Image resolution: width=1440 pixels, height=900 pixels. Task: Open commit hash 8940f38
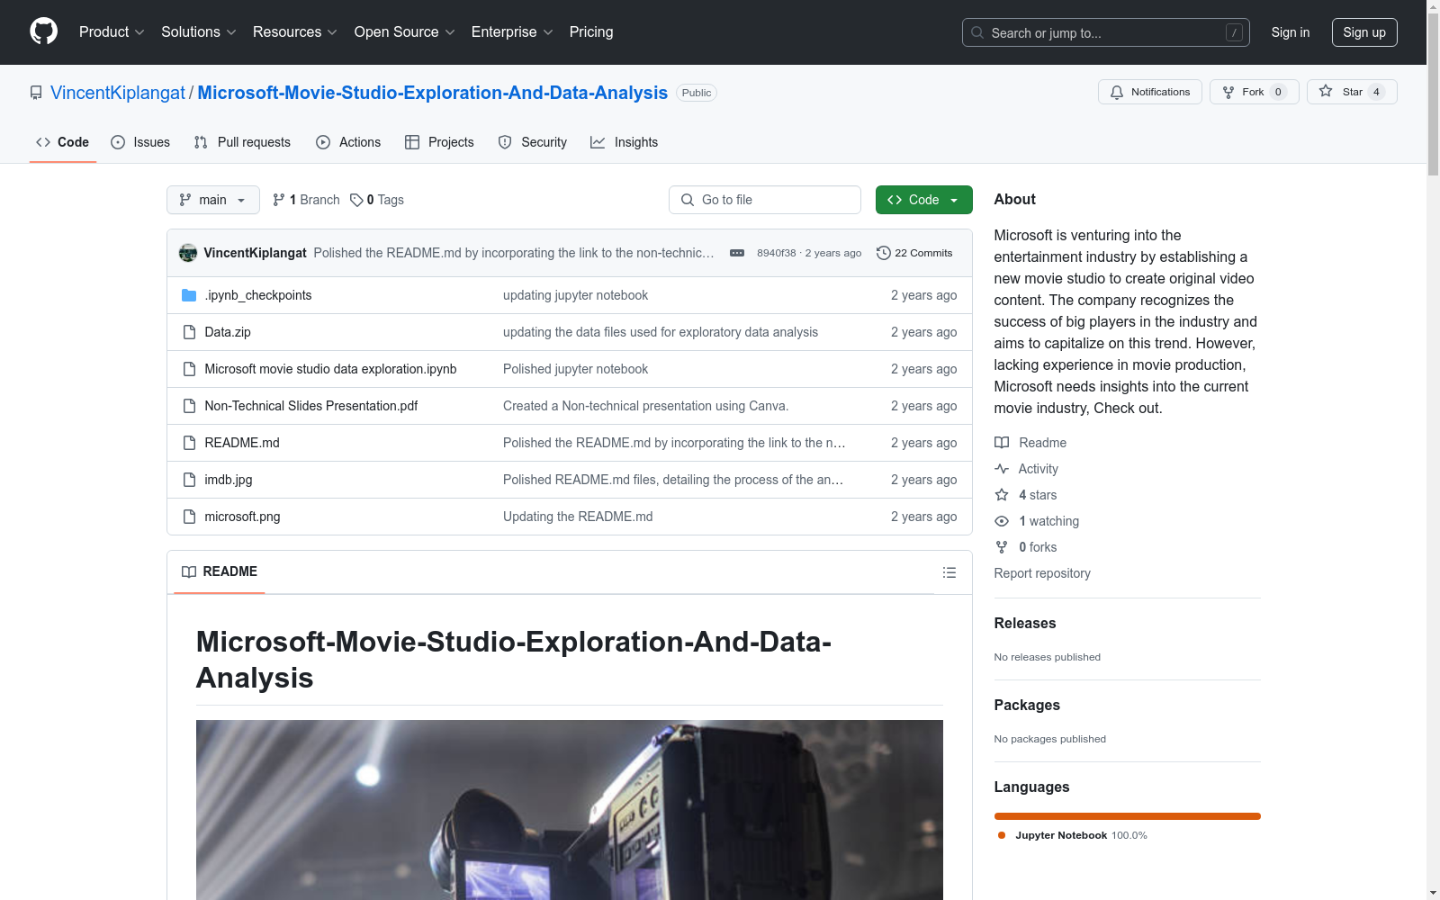pyautogui.click(x=777, y=253)
